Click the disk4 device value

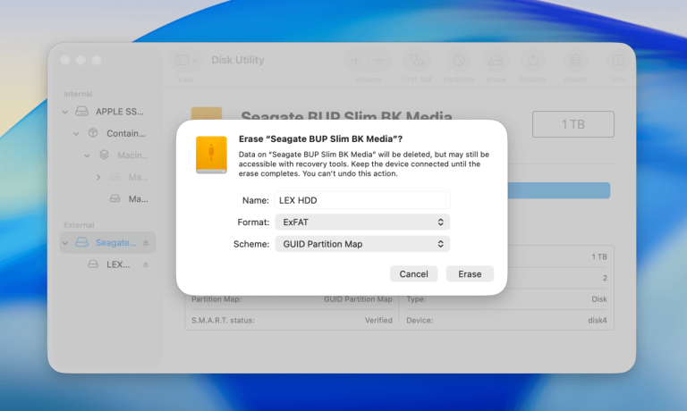598,321
